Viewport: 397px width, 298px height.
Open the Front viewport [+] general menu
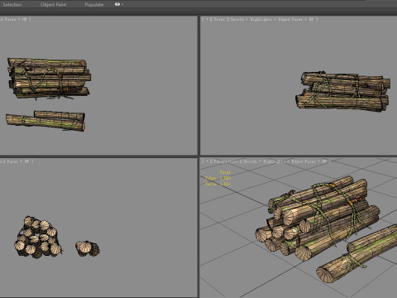tap(207, 19)
